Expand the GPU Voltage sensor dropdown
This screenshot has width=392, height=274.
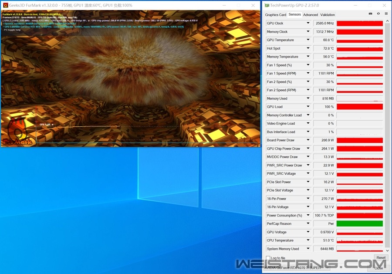coord(308,232)
